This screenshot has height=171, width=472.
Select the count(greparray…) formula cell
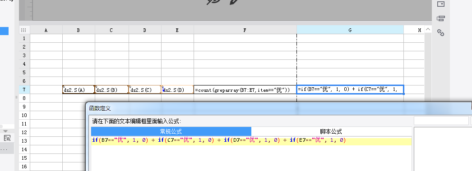pyautogui.click(x=245, y=90)
